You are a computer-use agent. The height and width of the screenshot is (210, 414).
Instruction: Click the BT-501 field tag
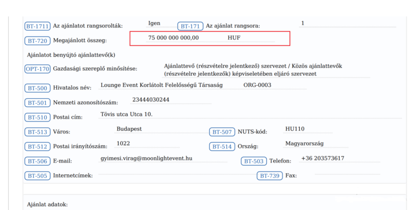tap(38, 103)
